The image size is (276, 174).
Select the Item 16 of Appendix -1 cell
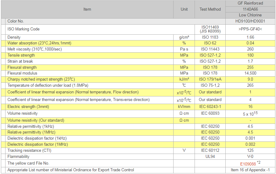point(250,170)
